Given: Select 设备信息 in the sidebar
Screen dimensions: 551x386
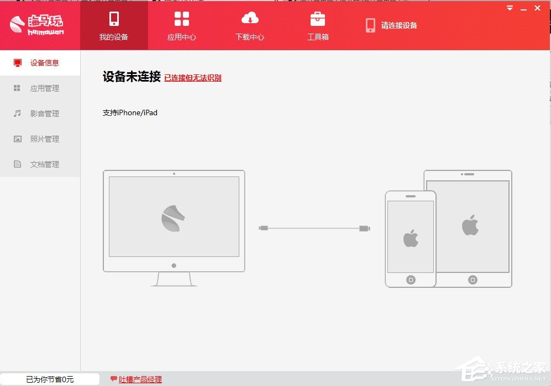Looking at the screenshot, I should pos(40,63).
